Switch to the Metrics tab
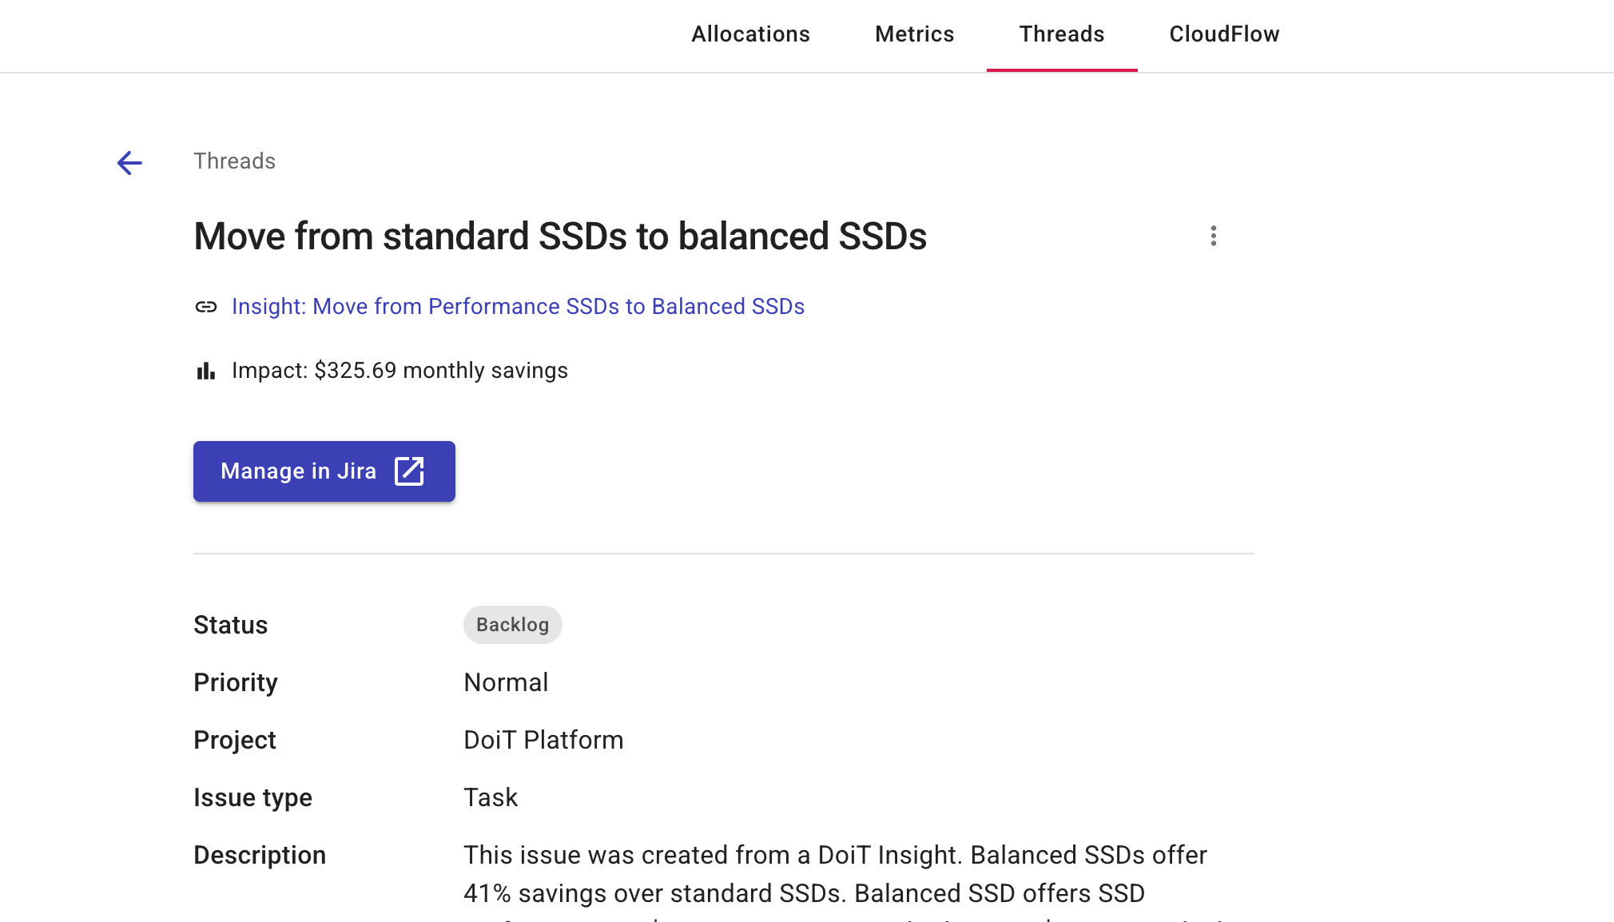The height and width of the screenshot is (922, 1614). tap(914, 34)
